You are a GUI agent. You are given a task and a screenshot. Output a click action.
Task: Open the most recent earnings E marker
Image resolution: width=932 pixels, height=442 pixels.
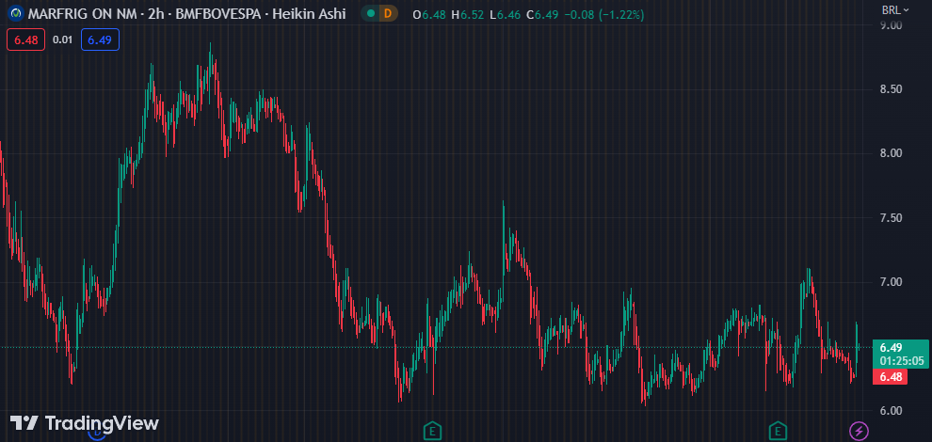point(778,430)
